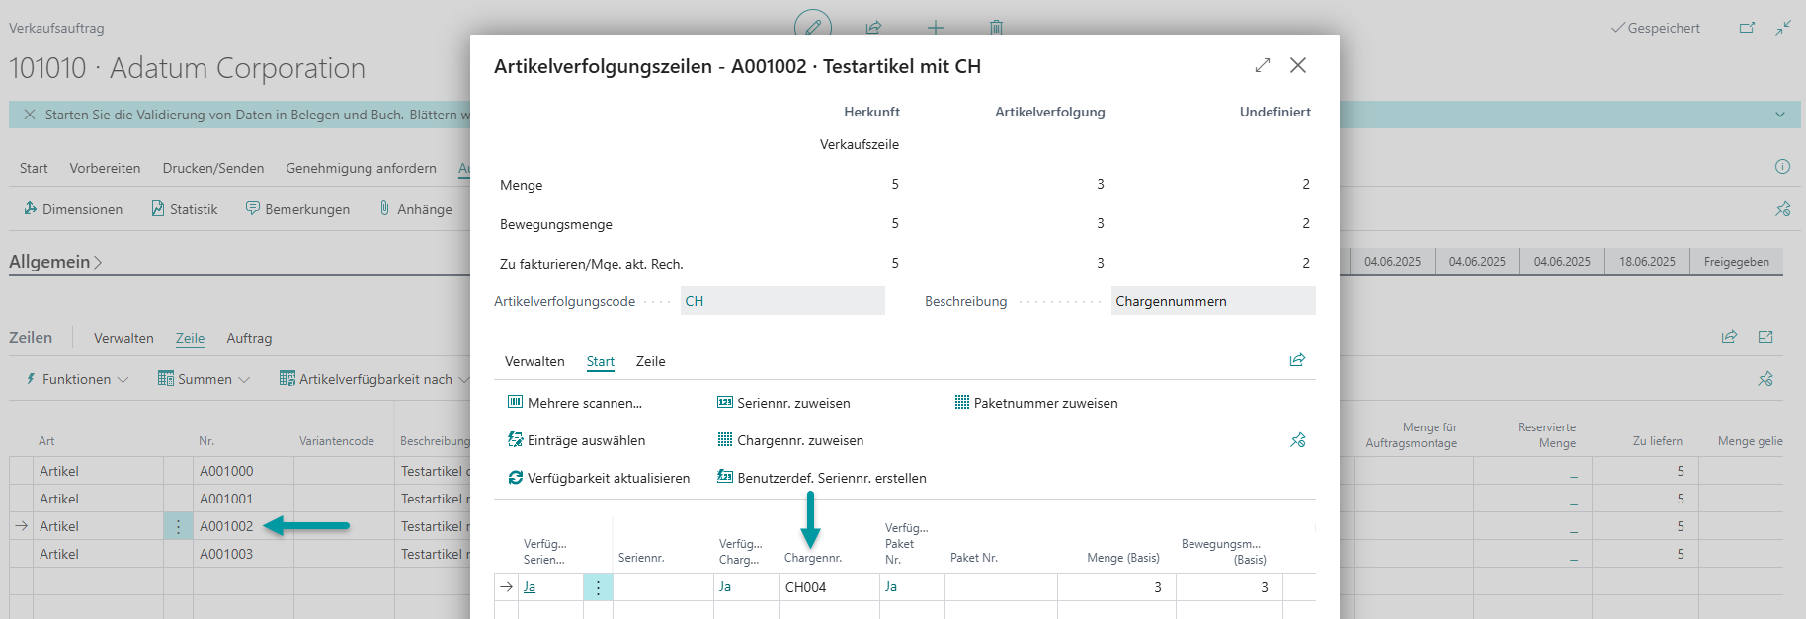Screen dimensions: 1806x619
Task: Open sales order in new window icon
Action: (1747, 28)
